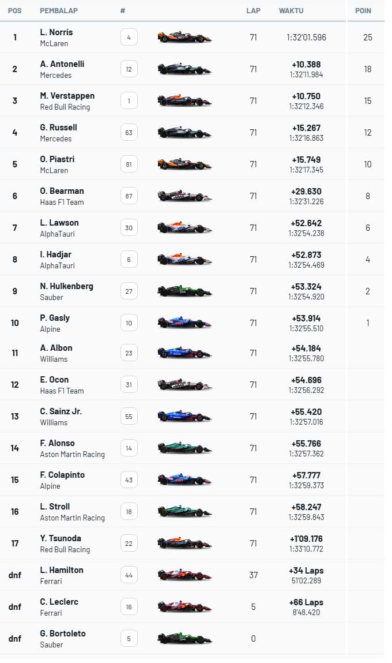Click F. Alonso's Aston Martin car image
The image size is (392, 663).
(x=184, y=448)
